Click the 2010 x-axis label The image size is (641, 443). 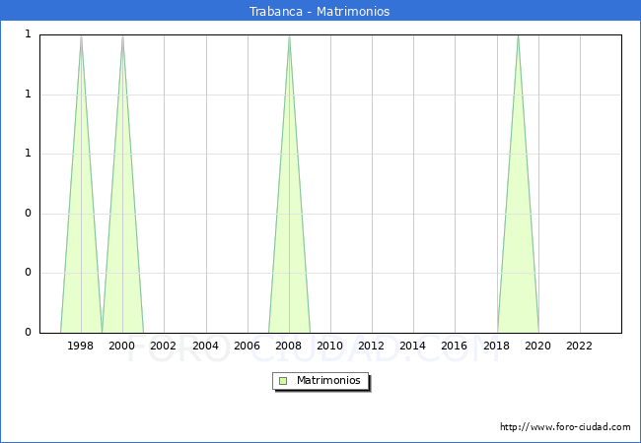330,346
